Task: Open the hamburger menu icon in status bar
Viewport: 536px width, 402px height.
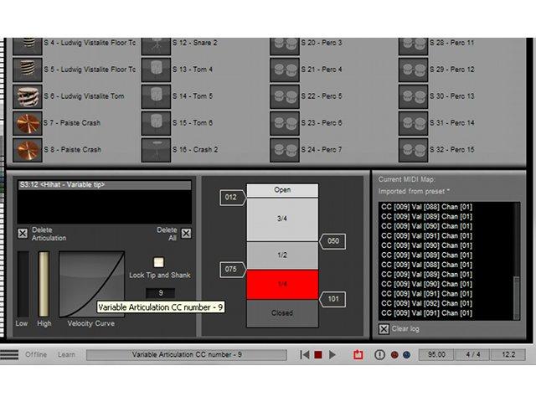Action: click(9, 354)
